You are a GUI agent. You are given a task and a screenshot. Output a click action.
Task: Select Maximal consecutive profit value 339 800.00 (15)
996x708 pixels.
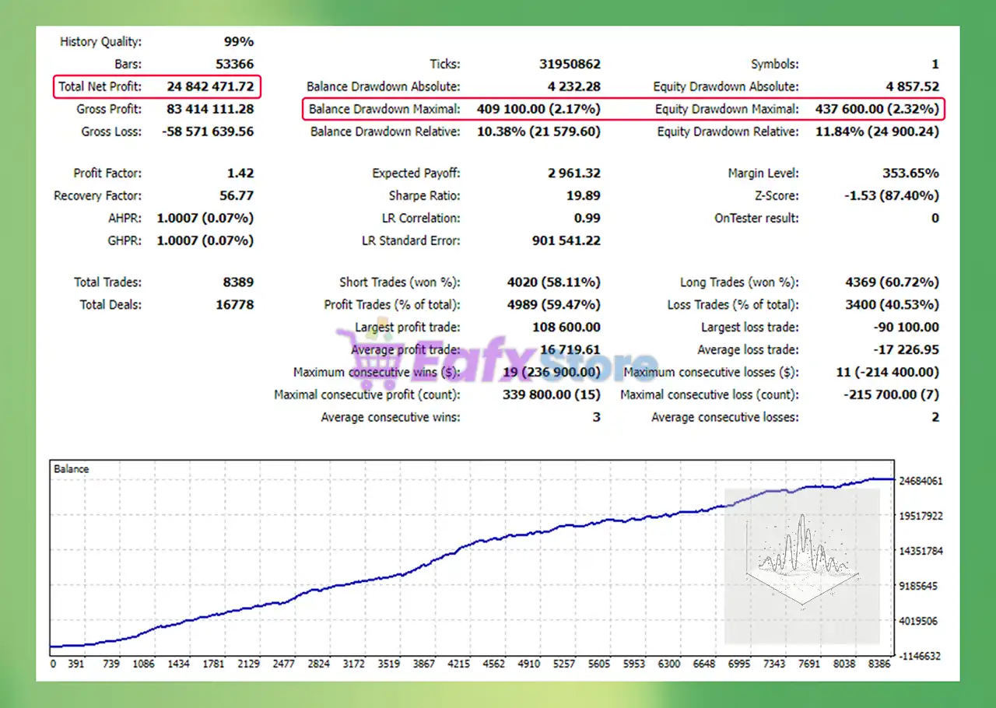click(552, 395)
